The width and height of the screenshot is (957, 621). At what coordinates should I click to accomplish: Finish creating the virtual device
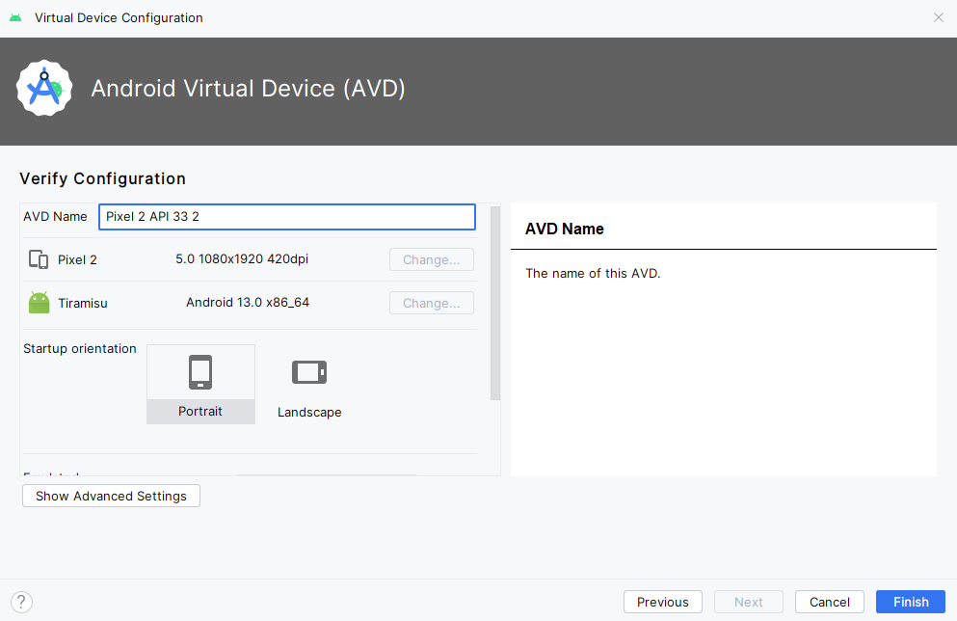[911, 602]
